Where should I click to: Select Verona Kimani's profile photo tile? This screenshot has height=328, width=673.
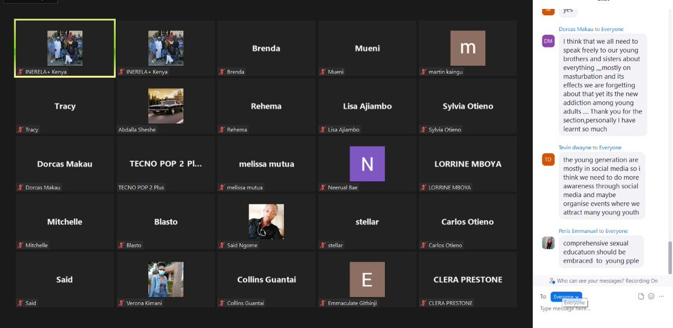(x=165, y=279)
